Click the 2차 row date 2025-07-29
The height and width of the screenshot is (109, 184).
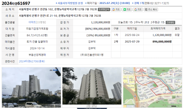tap(132, 42)
